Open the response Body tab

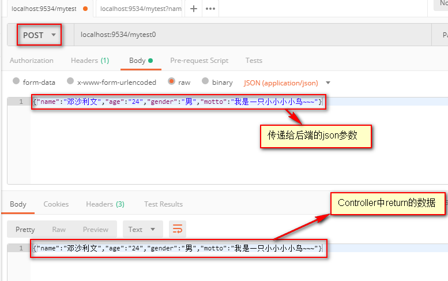click(x=18, y=204)
